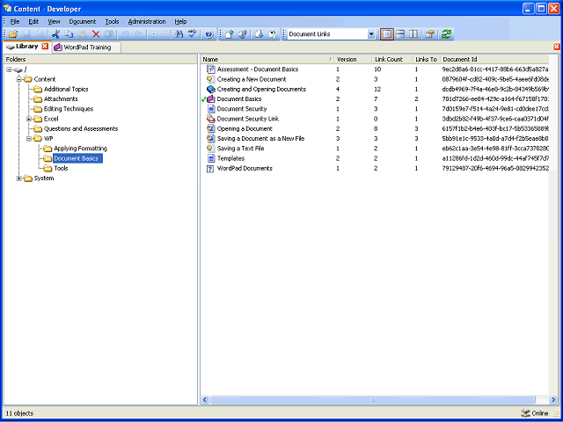Click the binoculars Find toolbar icon
This screenshot has width=563, height=422.
(179, 34)
